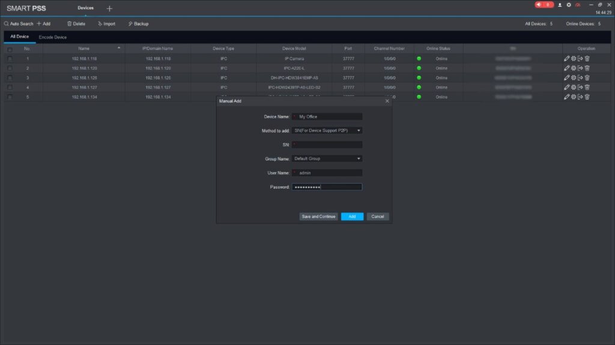The height and width of the screenshot is (345, 615).
Task: Click the blue Add button in dialog
Action: pos(352,217)
